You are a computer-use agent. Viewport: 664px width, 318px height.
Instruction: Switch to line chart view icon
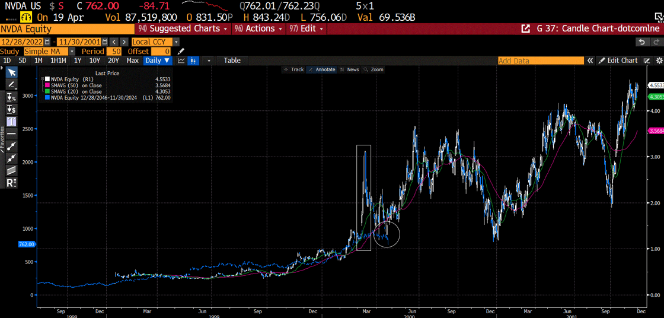pyautogui.click(x=181, y=61)
